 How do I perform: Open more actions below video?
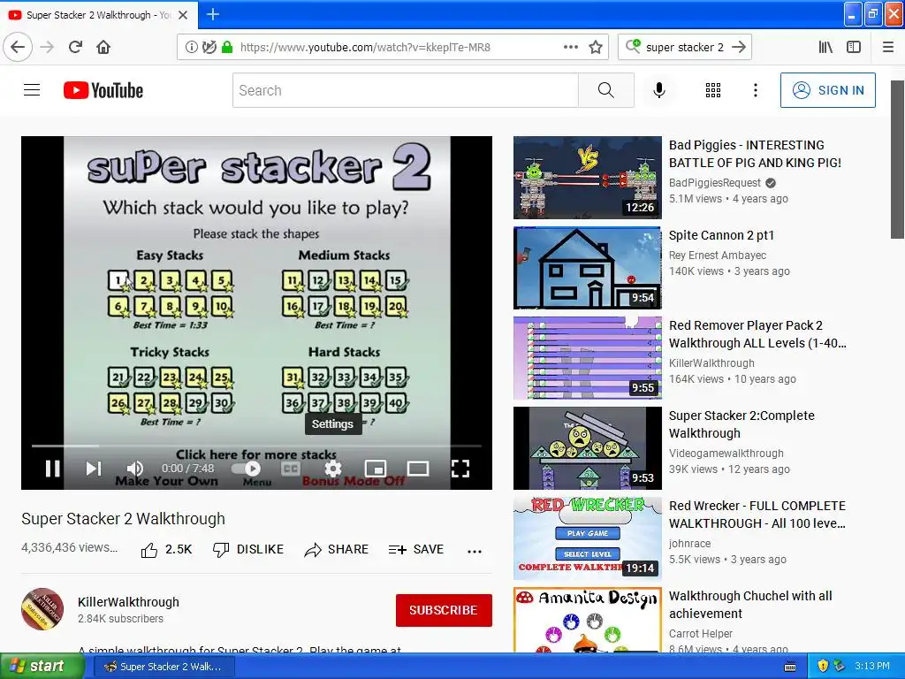point(475,551)
